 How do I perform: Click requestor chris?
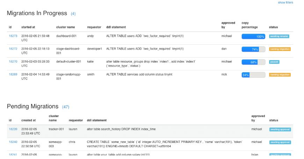click(72, 142)
